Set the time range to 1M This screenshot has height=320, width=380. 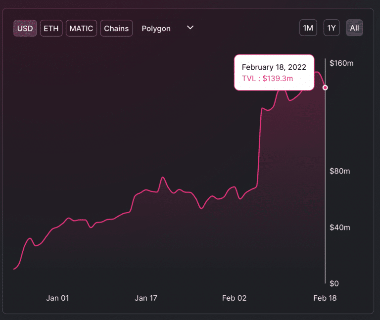[308, 28]
